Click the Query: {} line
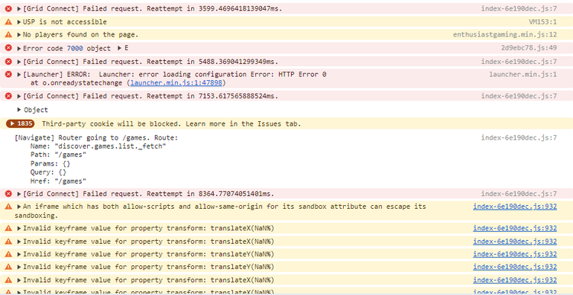Image resolution: width=573 pixels, height=295 pixels. [49, 172]
